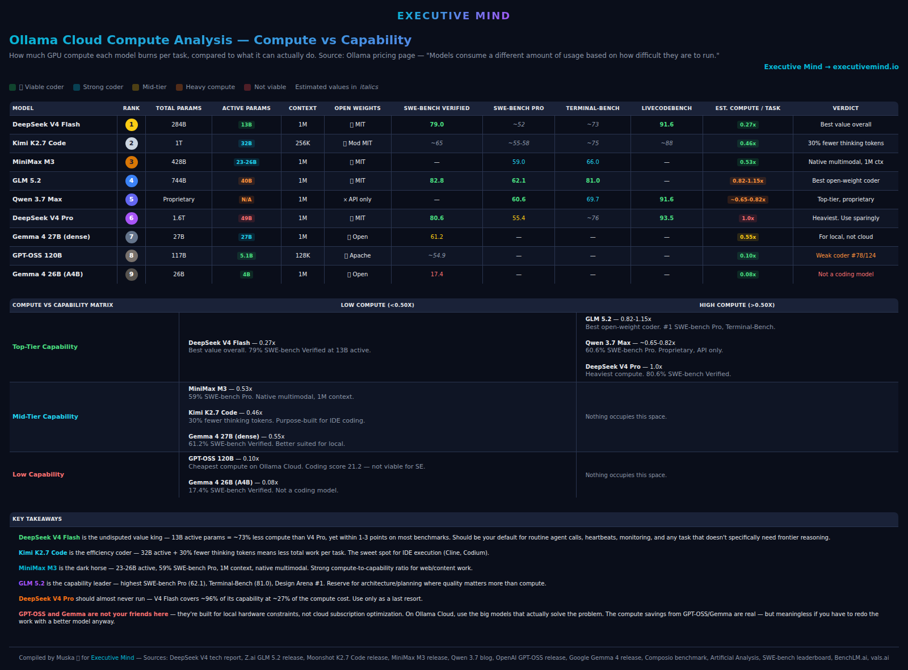Click the SWE-BENCH VERIFIED column header
This screenshot has width=908, height=670.
click(437, 108)
